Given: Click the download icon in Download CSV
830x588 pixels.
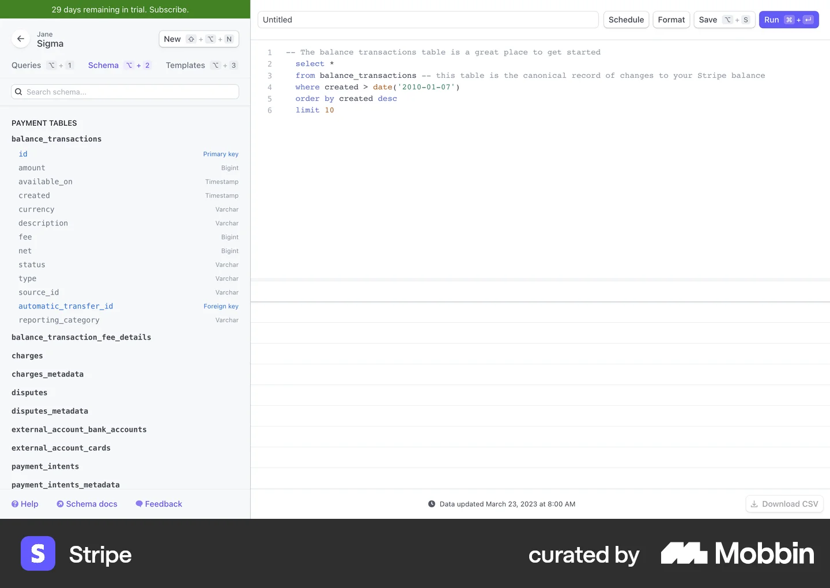Looking at the screenshot, I should 754,504.
